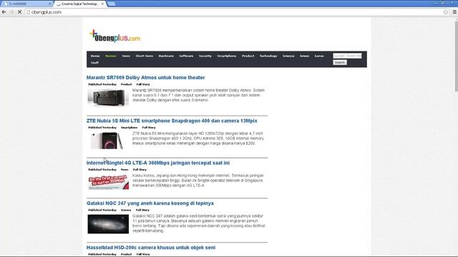The height and width of the screenshot is (257, 458).
Task: Click the galaxy image thumbnail
Action: [108, 224]
